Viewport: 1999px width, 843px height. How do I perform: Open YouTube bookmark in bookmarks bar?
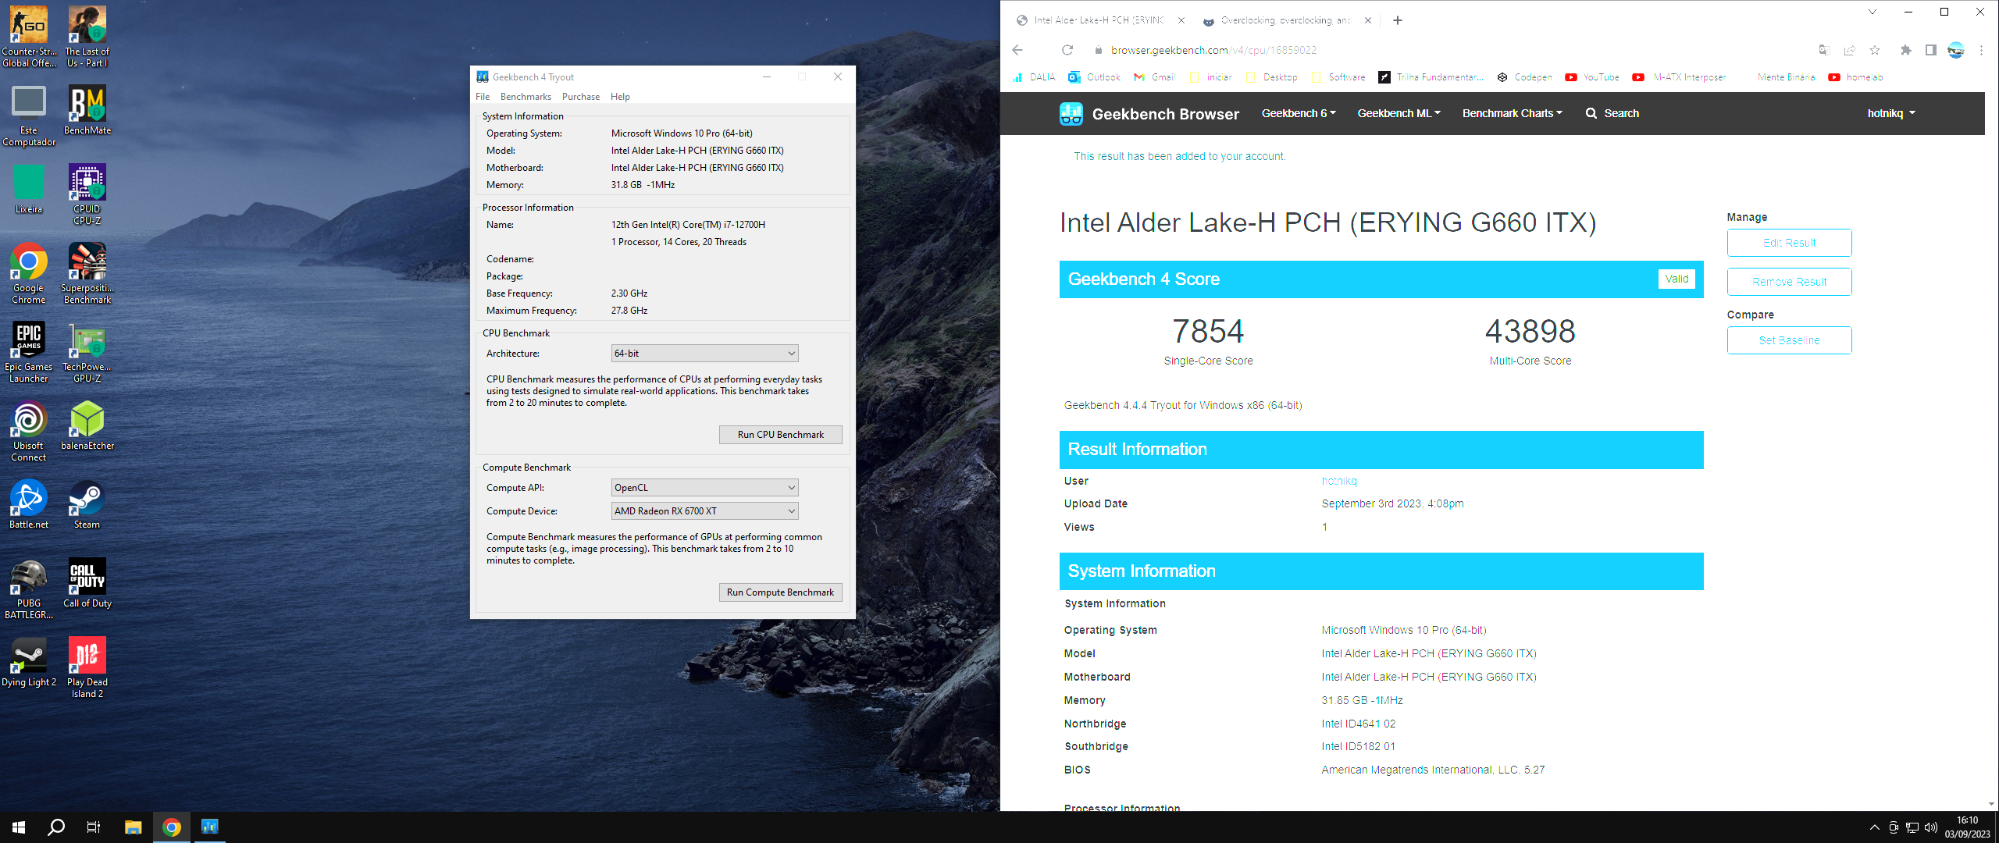click(1592, 77)
